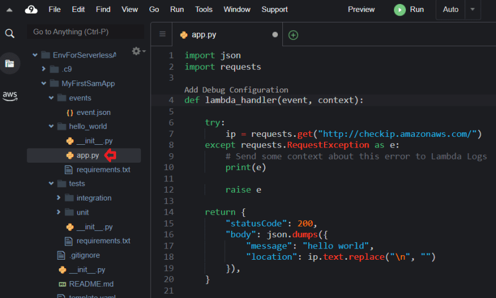
Task: Click the 'print(e)' statement
Action: [246, 167]
